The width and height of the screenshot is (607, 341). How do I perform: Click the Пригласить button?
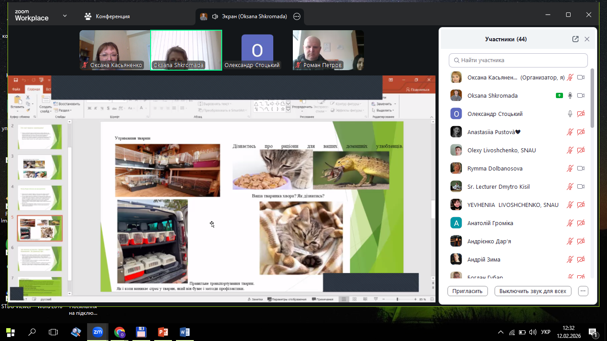point(467,291)
